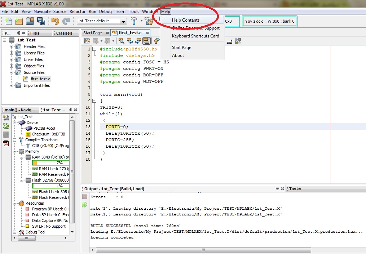Click the RAM 7% usage bar

pyautogui.click(x=50, y=163)
